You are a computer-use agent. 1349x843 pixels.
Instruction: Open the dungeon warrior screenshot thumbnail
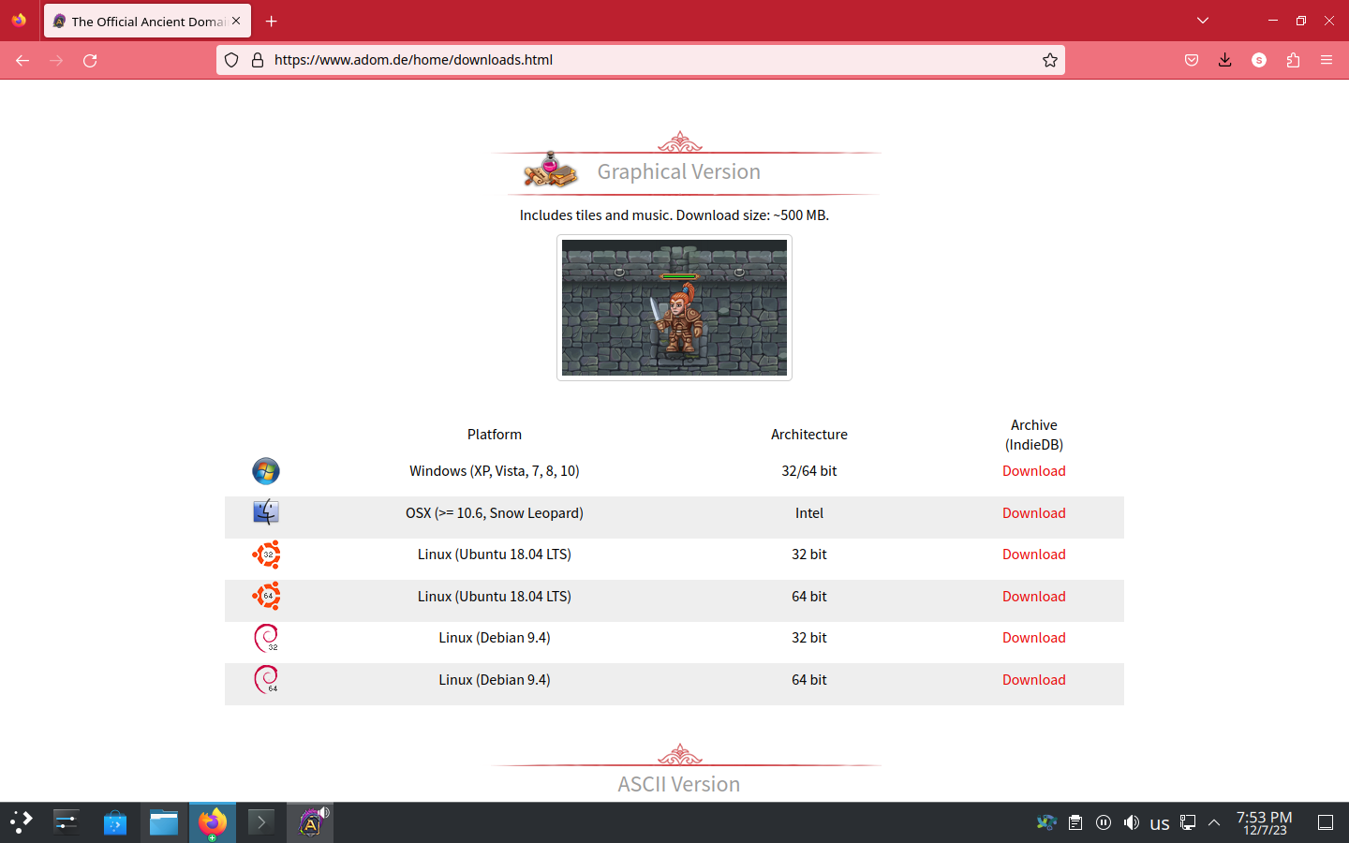(x=674, y=307)
